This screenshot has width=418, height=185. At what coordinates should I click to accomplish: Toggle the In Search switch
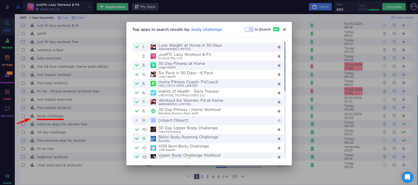[249, 29]
